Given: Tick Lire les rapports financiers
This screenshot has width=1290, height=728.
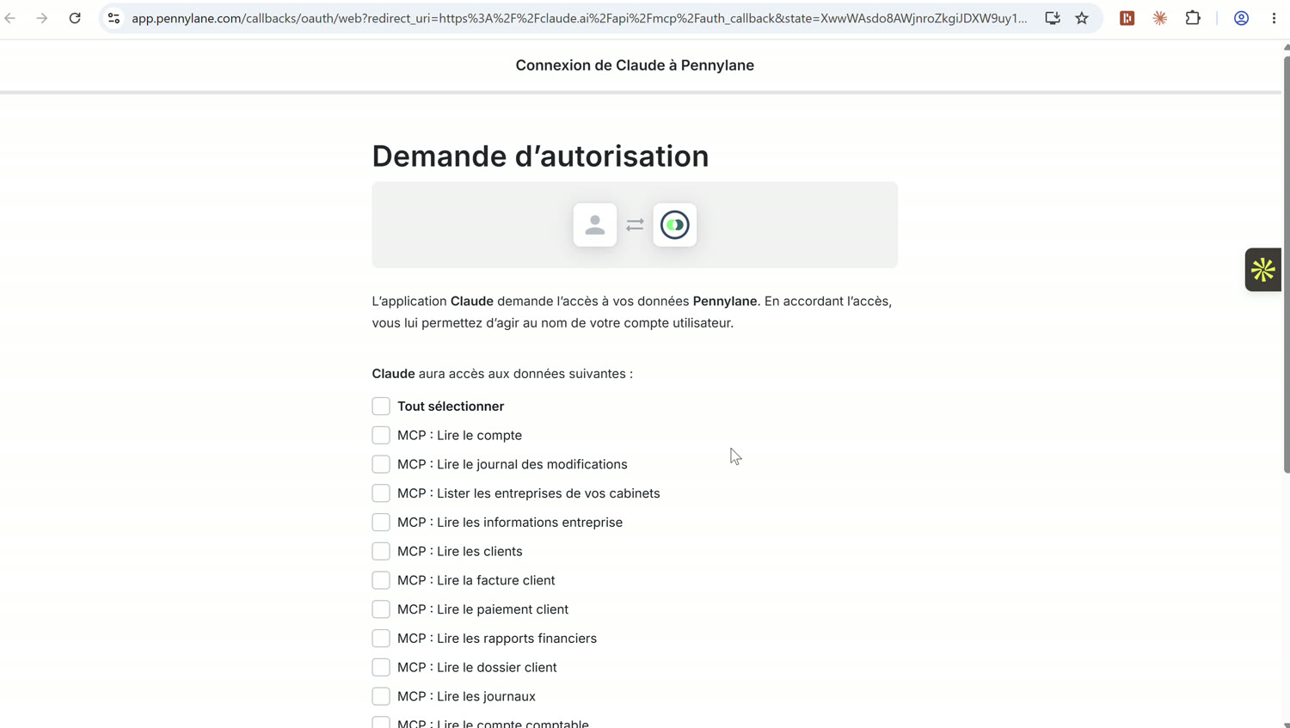Looking at the screenshot, I should pyautogui.click(x=381, y=639).
